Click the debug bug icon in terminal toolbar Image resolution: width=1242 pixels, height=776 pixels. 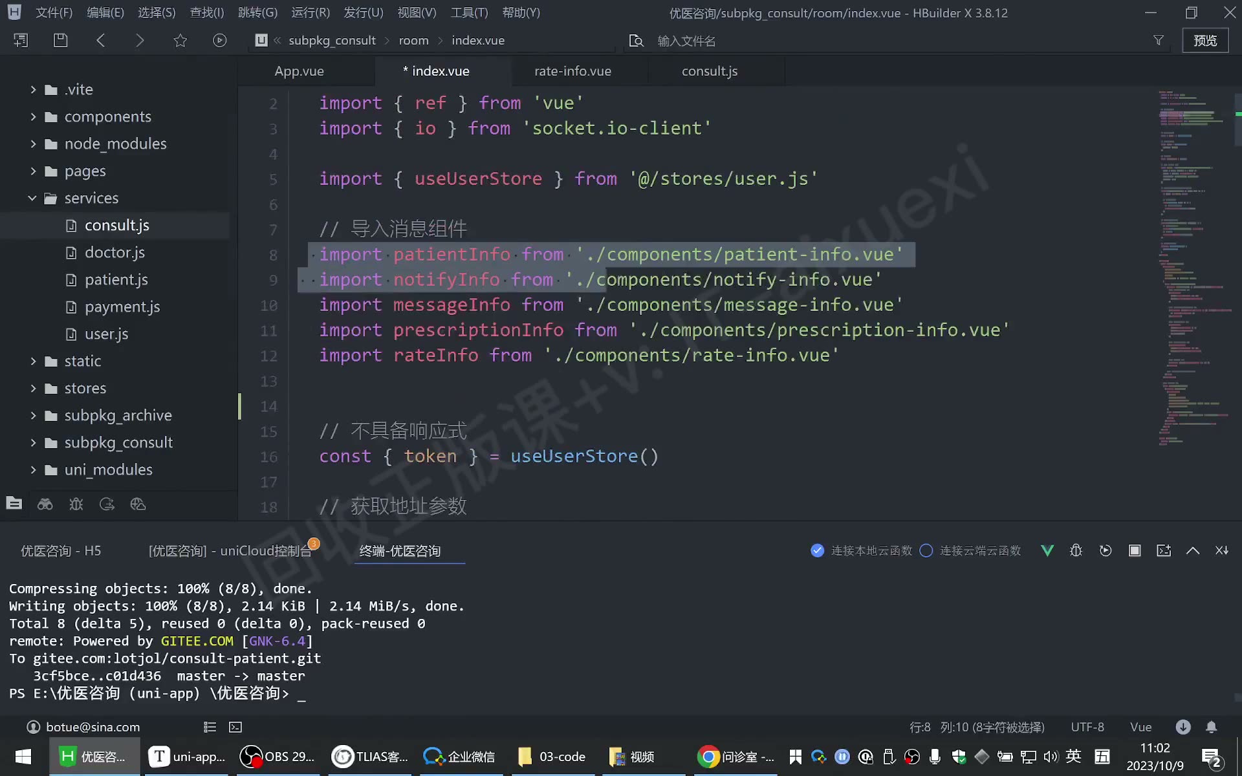coord(1076,550)
